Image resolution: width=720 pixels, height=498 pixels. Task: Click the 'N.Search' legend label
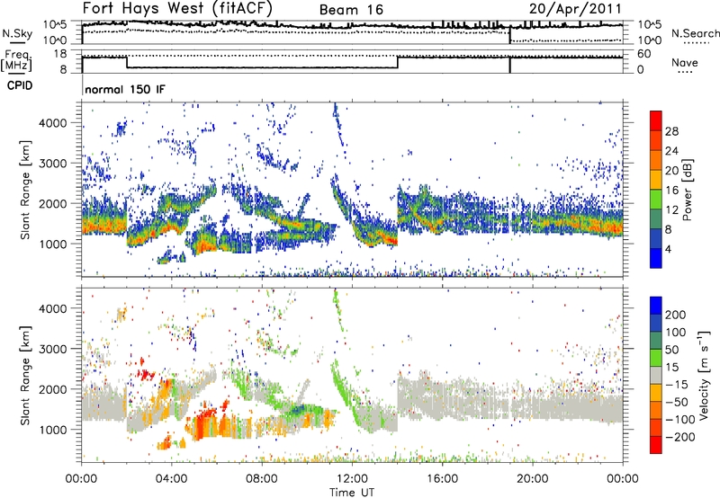[695, 33]
